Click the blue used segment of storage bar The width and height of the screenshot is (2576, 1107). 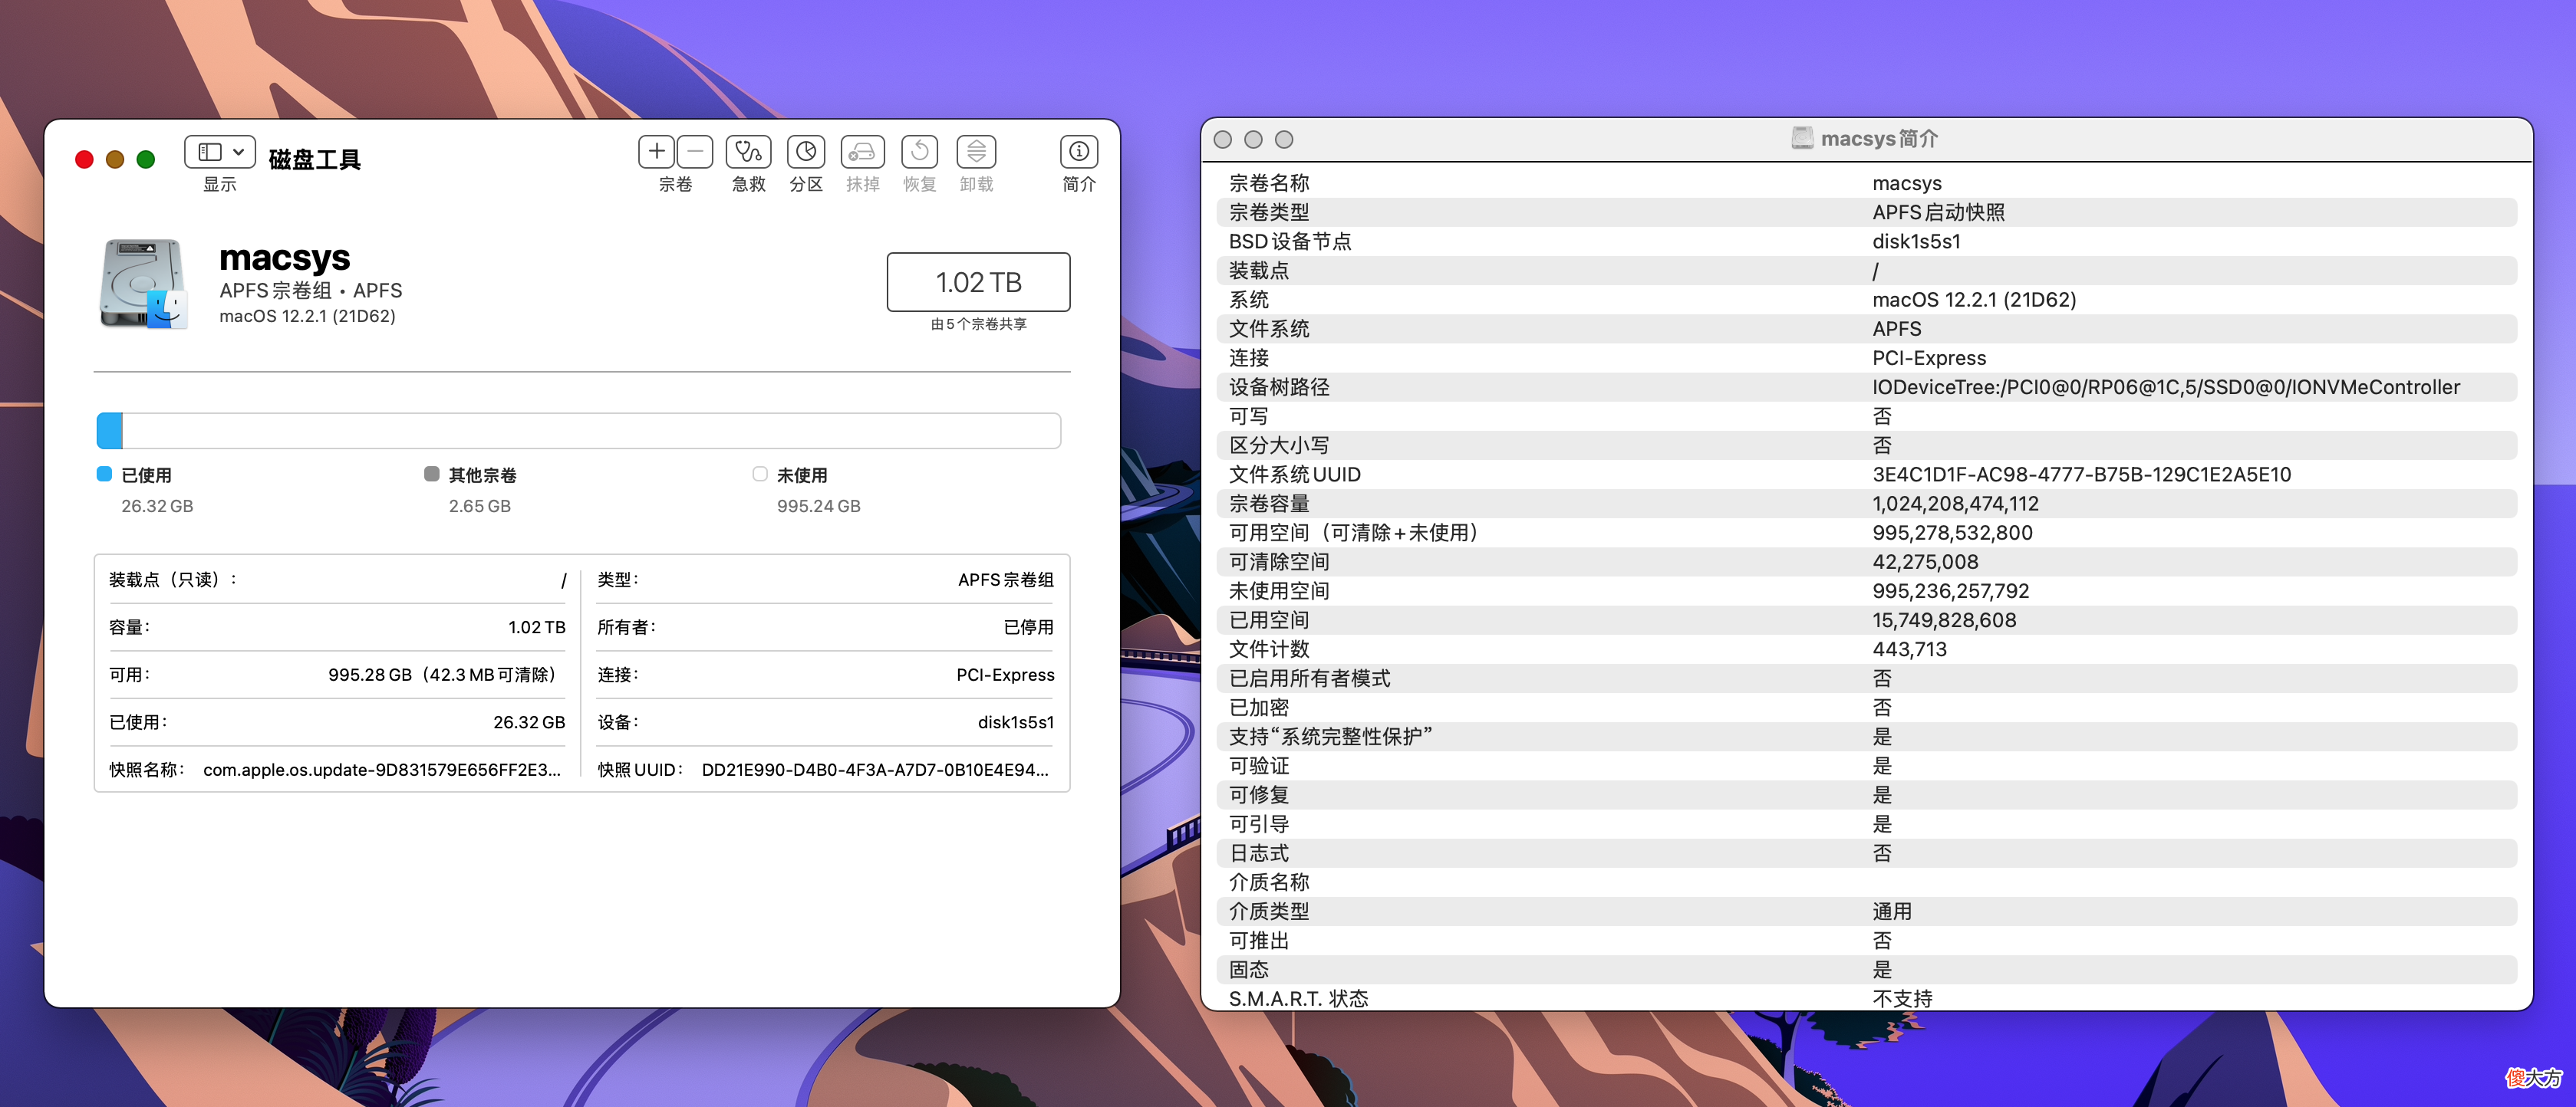(110, 431)
